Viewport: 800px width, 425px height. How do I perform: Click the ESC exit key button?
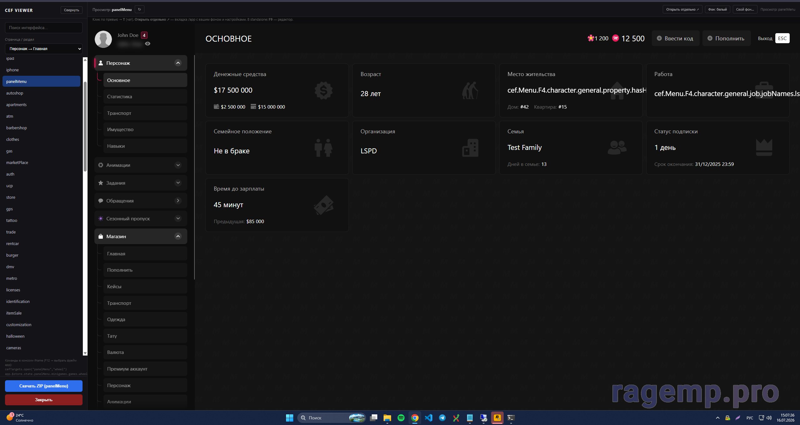[x=782, y=38]
